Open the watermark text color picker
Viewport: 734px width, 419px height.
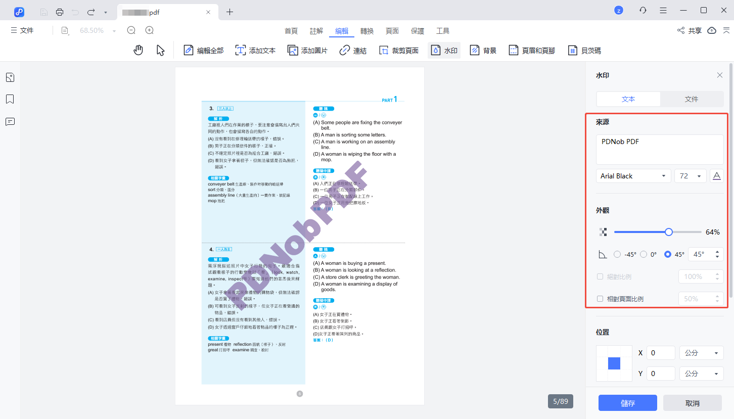pyautogui.click(x=716, y=176)
